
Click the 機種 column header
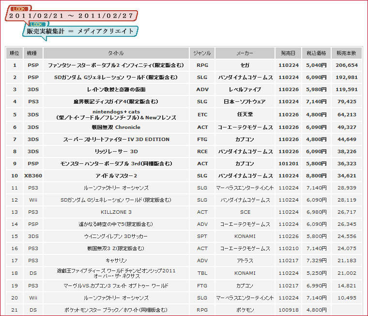[33, 53]
